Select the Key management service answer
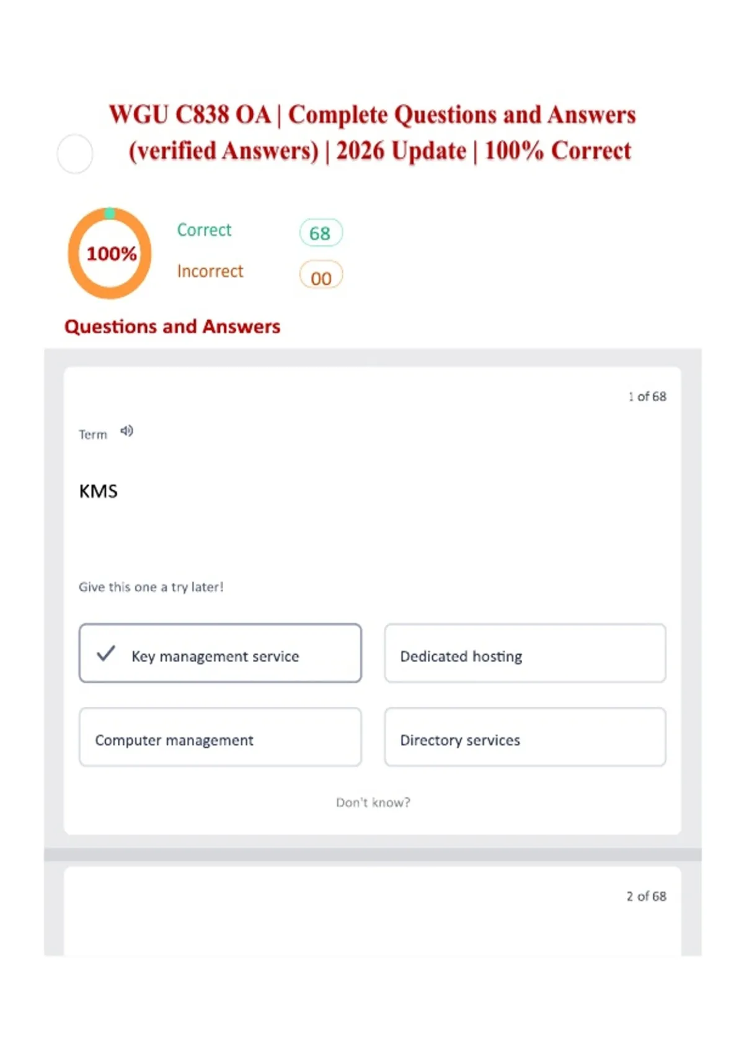Viewport: 744px width, 1054px height. click(220, 653)
